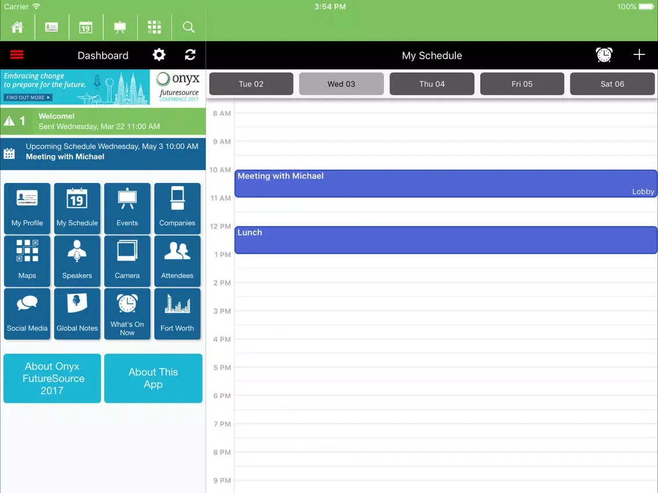Tap the Lobby location text
Image resolution: width=658 pixels, height=493 pixels.
tap(643, 192)
